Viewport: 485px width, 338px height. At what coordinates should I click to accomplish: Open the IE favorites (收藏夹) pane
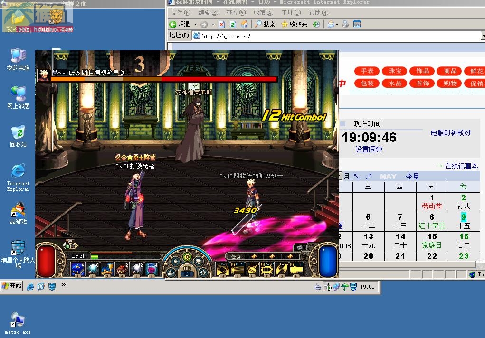pyautogui.click(x=294, y=24)
